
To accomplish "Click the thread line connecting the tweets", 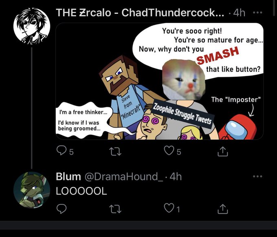I will pos(32,108).
